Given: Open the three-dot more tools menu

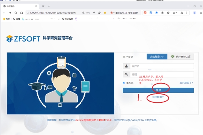Looking at the screenshot, I should pos(187,13).
